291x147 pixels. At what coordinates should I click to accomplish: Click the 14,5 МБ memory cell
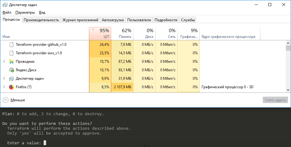122,53
